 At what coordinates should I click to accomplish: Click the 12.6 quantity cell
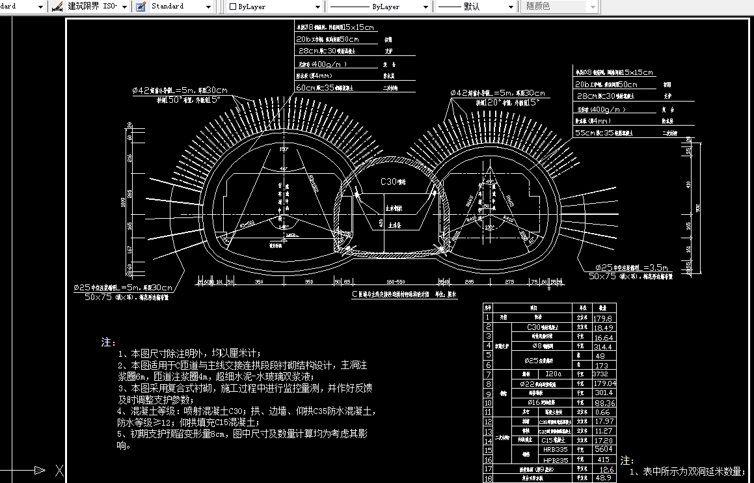point(604,469)
